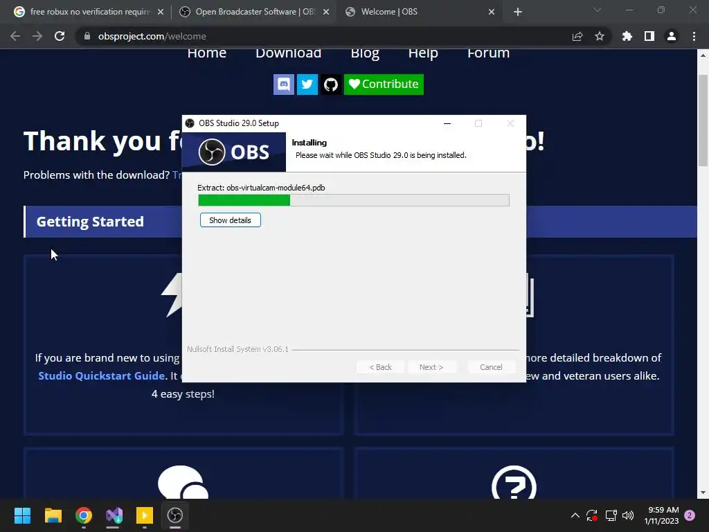Open the GitHub icon link
Screen dimensions: 709x532
coord(331,85)
